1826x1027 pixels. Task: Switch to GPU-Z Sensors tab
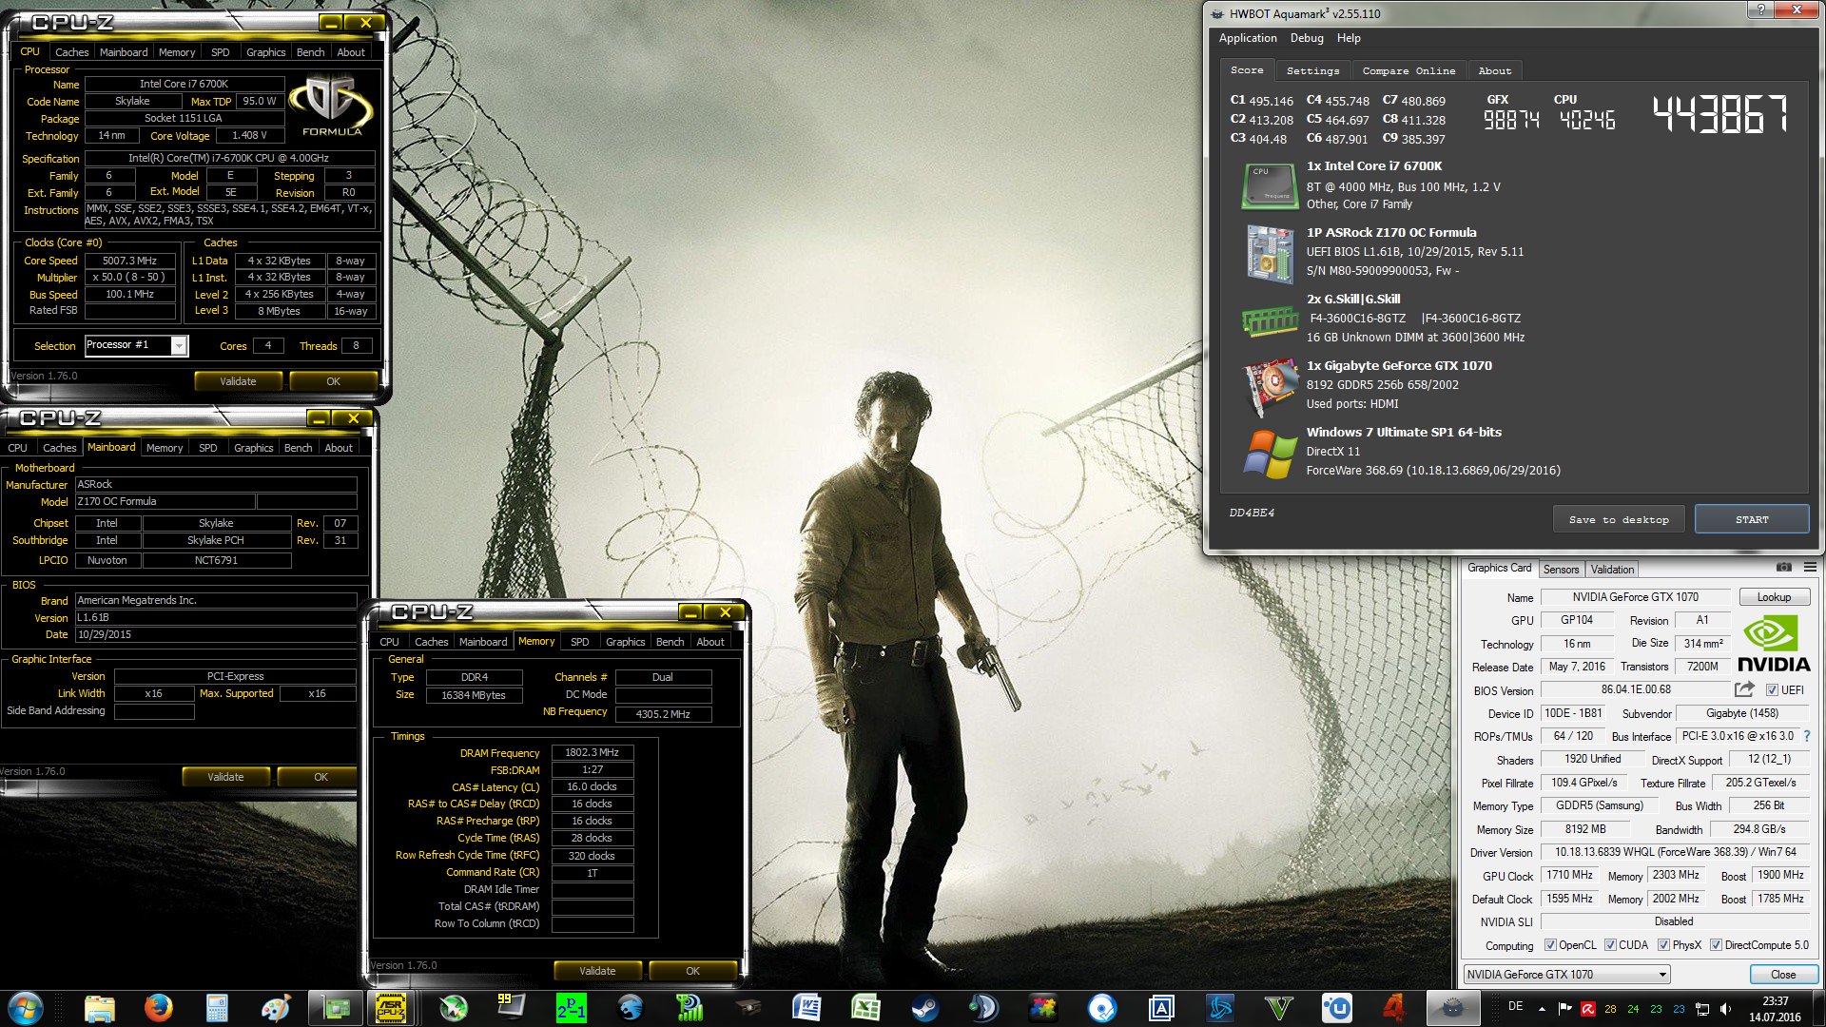pyautogui.click(x=1561, y=570)
